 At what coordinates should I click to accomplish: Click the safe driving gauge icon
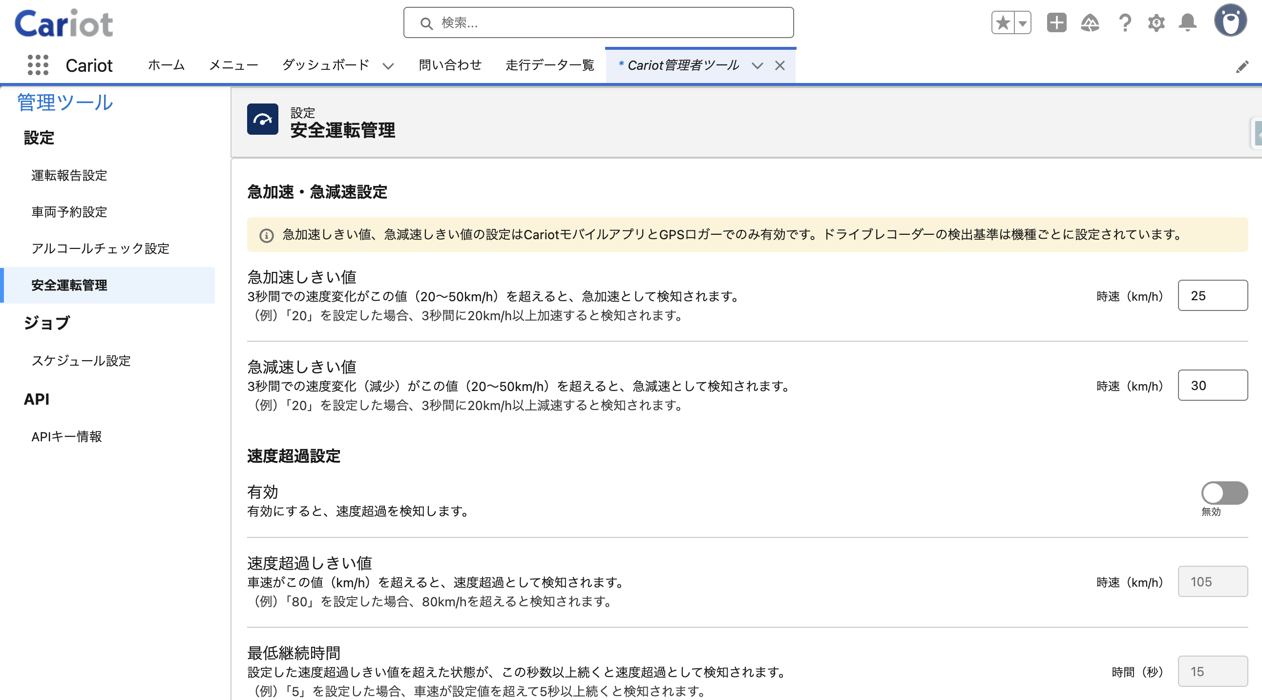click(x=263, y=119)
